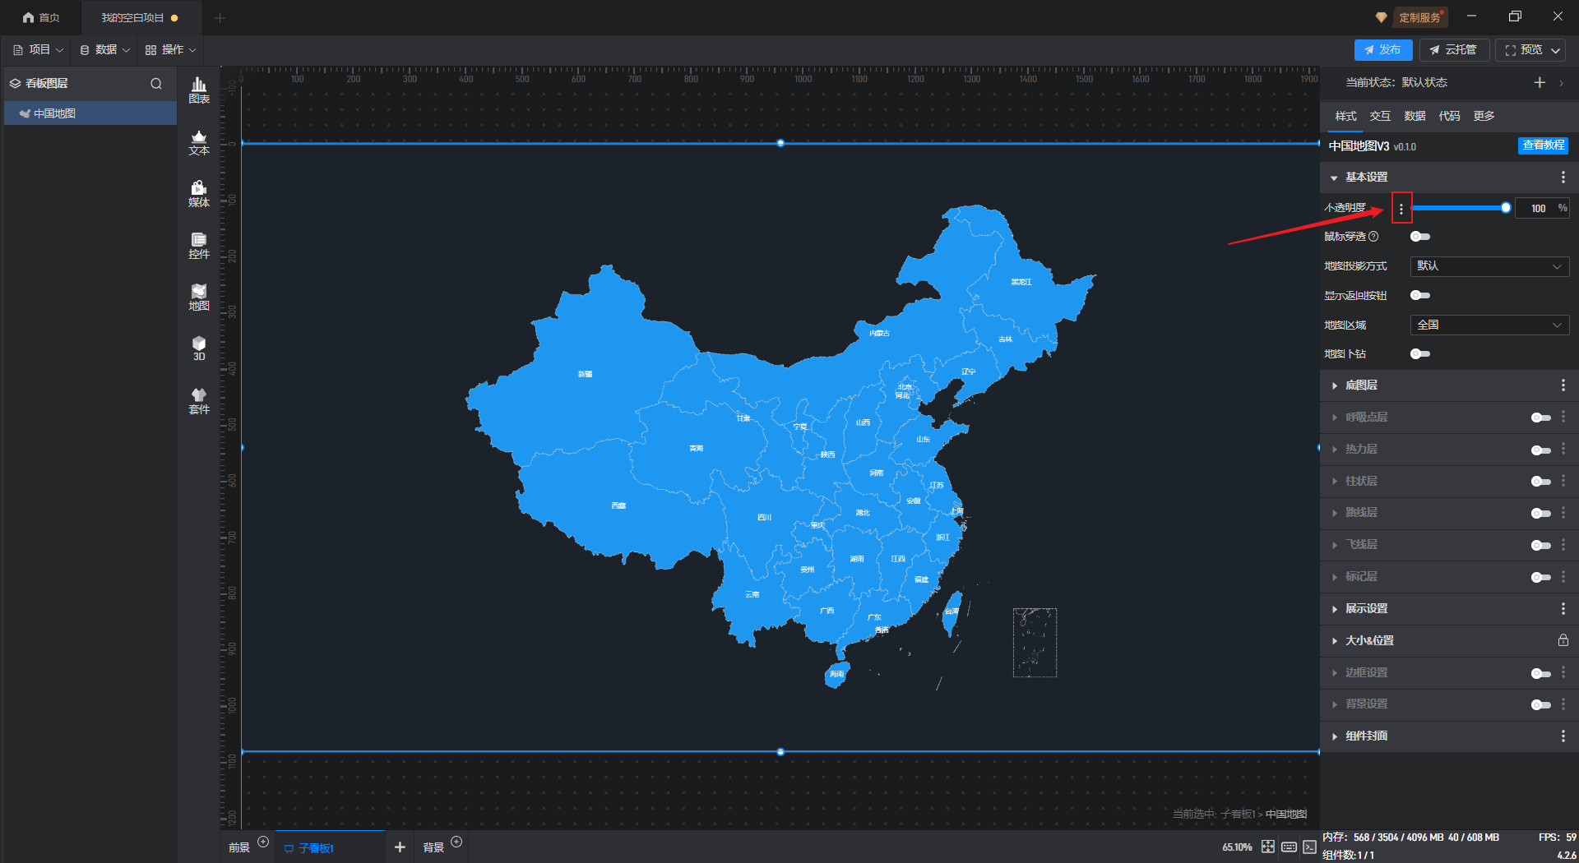This screenshot has height=863, width=1579.
Task: Open the 底图层 three-dot menu
Action: [x=1563, y=385]
